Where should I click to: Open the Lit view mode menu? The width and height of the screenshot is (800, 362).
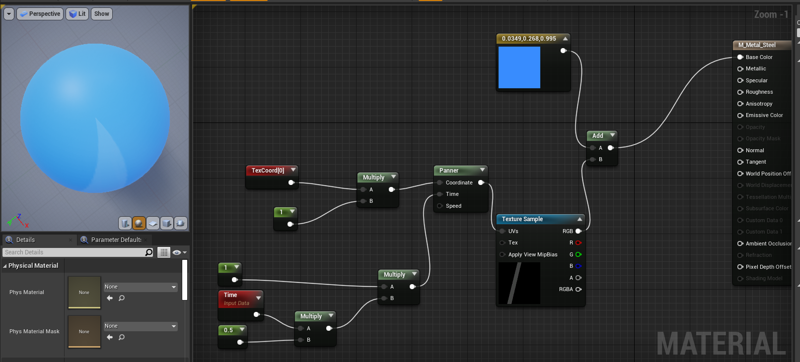(x=77, y=14)
